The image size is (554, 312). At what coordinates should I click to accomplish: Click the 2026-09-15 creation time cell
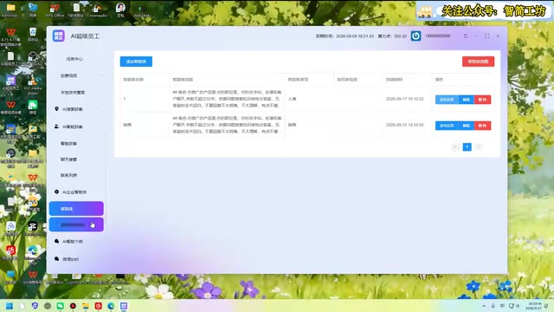click(405, 125)
